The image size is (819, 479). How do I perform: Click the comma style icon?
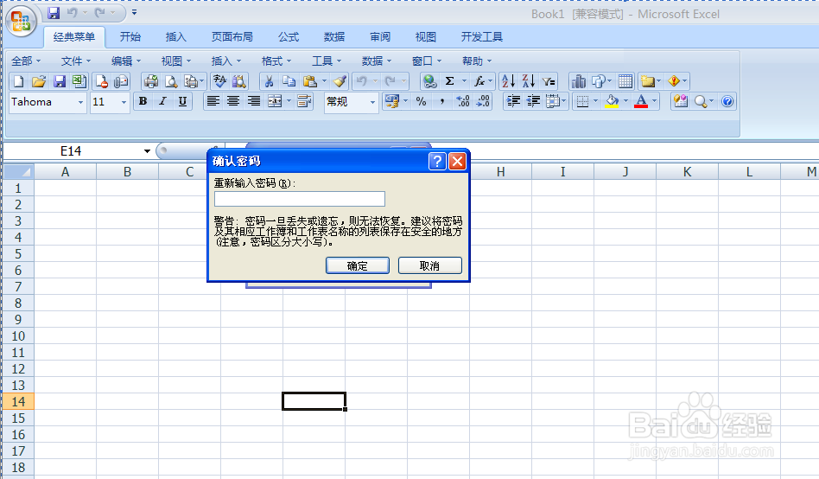(441, 101)
